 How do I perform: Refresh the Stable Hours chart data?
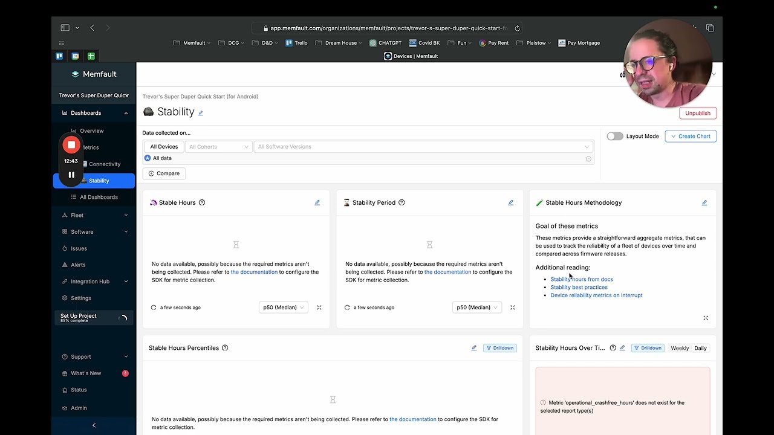coord(154,308)
